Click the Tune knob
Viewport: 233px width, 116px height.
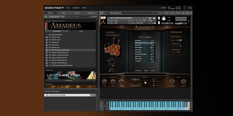pos(164,19)
